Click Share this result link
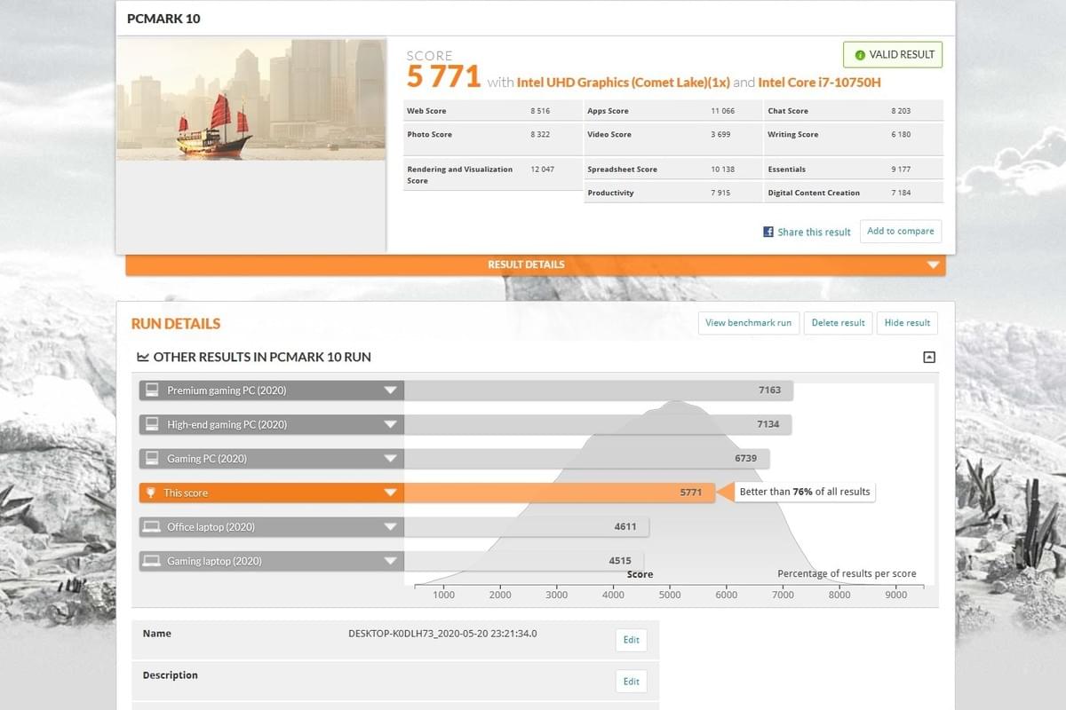Screen dimensions: 1066x710 [x=814, y=232]
